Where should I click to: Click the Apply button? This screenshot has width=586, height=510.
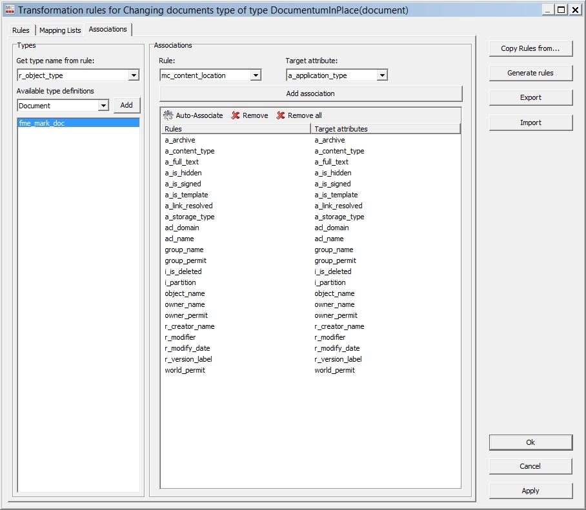tap(530, 491)
